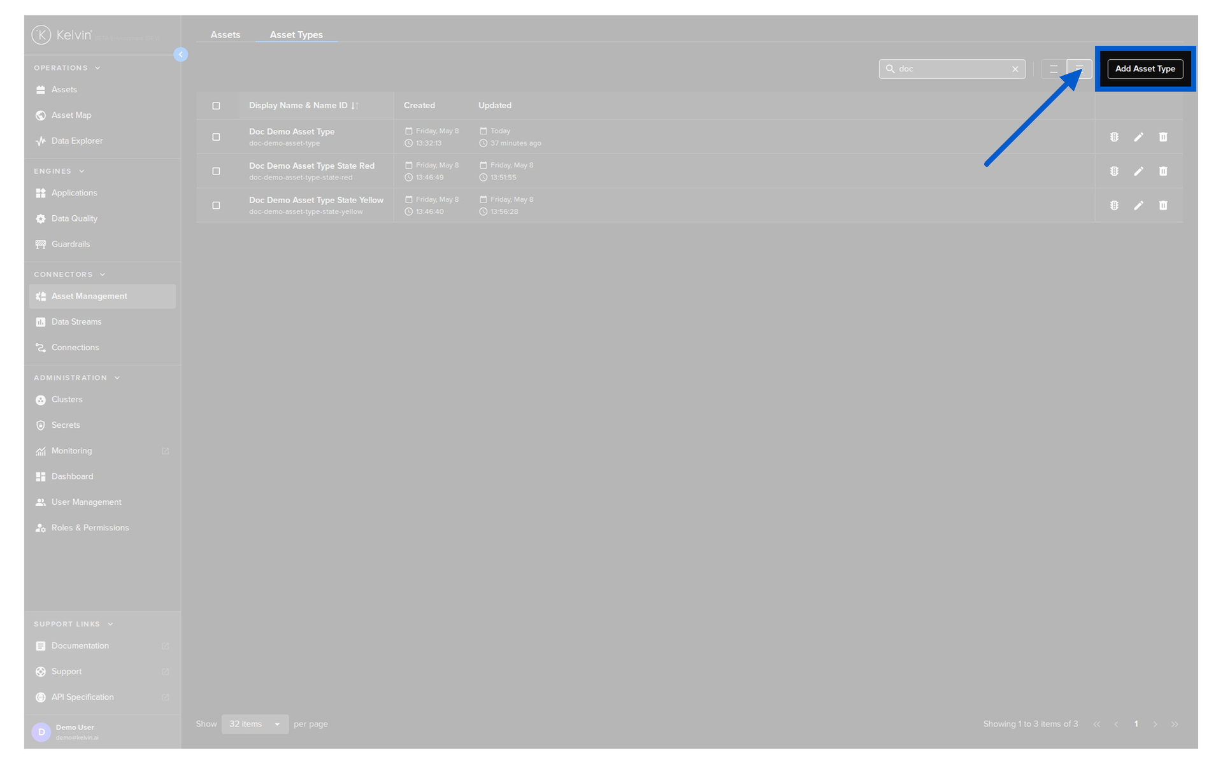Viewport: 1223px width, 764px height.
Task: Select the Asset Types tab
Action: point(296,34)
